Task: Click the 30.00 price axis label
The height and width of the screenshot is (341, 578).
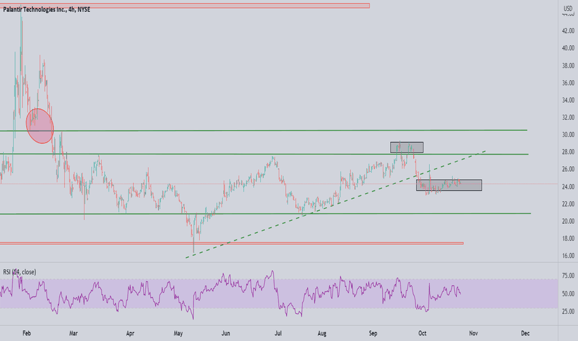Action: coord(568,135)
